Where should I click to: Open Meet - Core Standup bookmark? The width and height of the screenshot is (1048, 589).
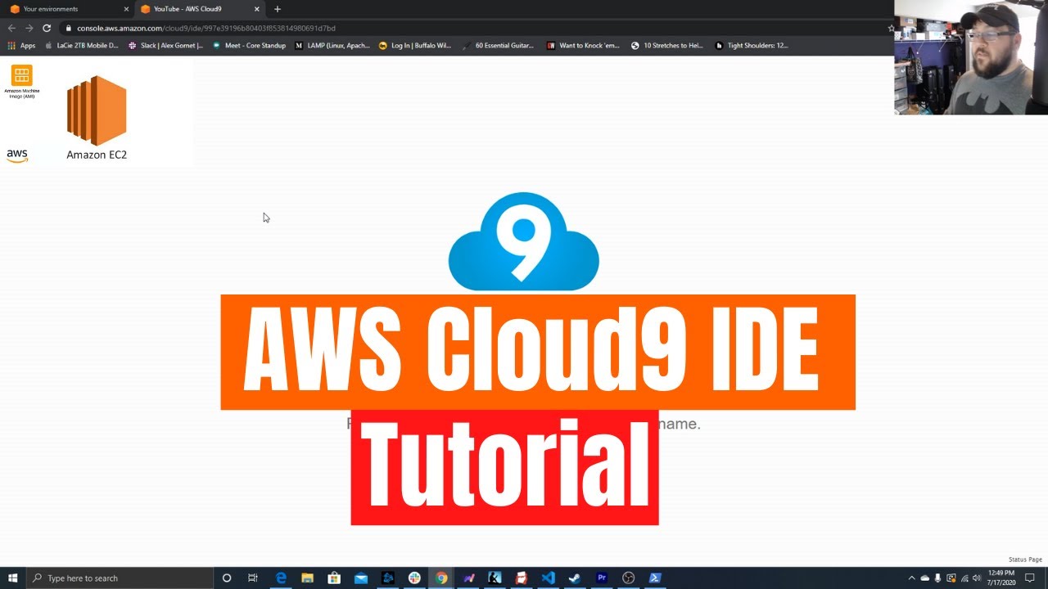(249, 46)
